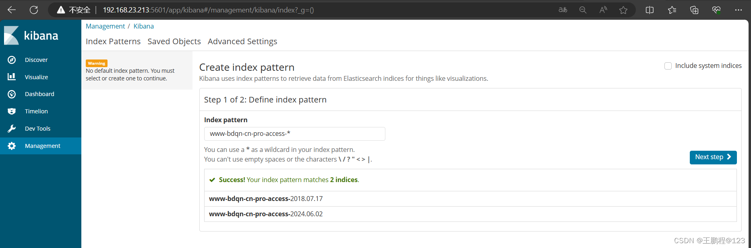Open the favorites list icon
751x248 pixels.
tap(672, 10)
